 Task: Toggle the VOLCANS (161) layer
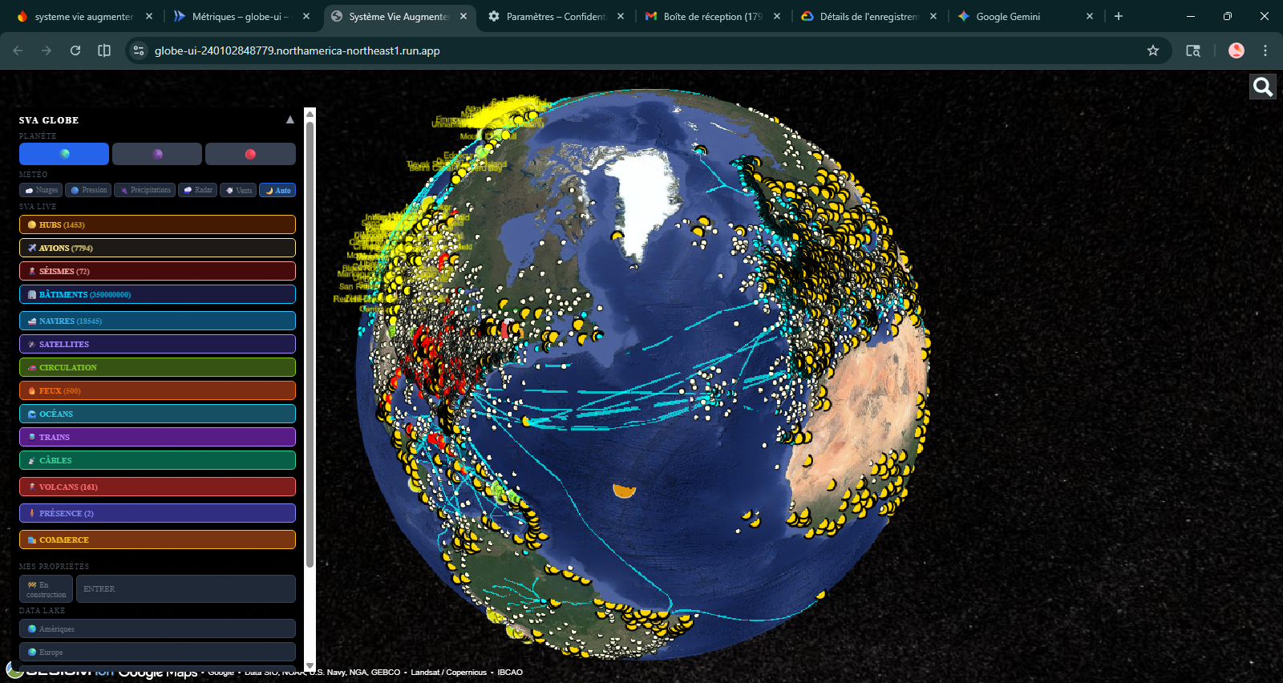pos(157,487)
